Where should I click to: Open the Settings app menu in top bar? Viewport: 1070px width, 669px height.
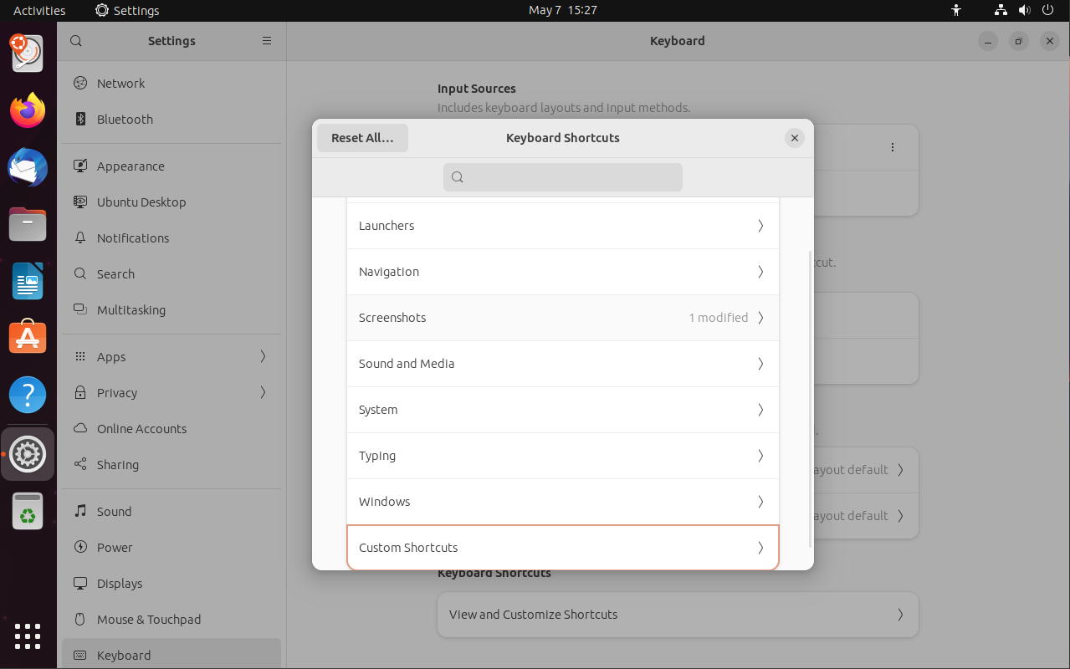pos(127,11)
